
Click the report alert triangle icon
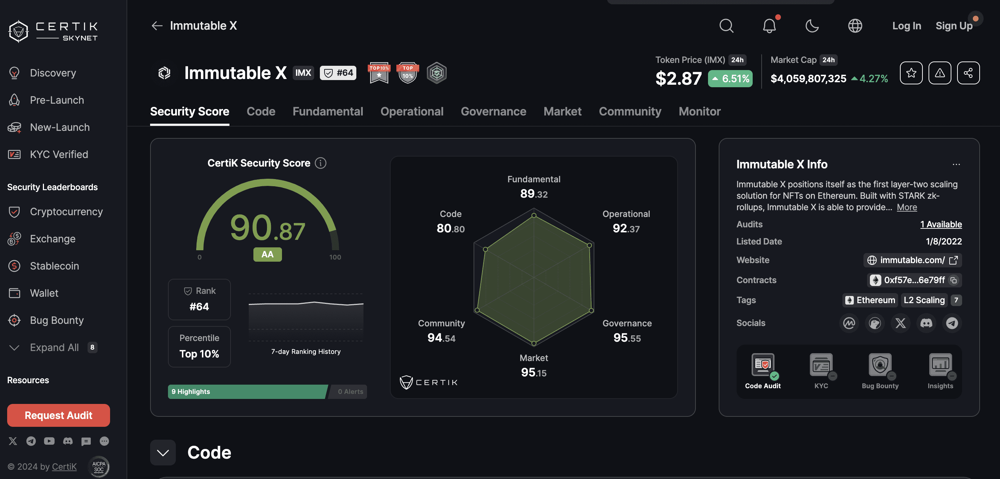940,73
